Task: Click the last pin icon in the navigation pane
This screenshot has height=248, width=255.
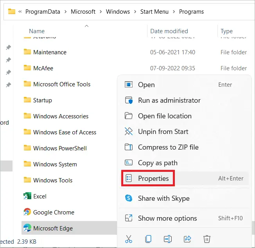Action: (x=9, y=85)
